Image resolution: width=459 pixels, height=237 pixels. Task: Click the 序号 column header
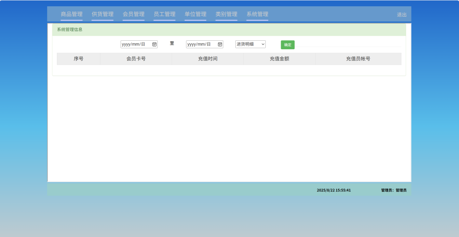(x=78, y=59)
